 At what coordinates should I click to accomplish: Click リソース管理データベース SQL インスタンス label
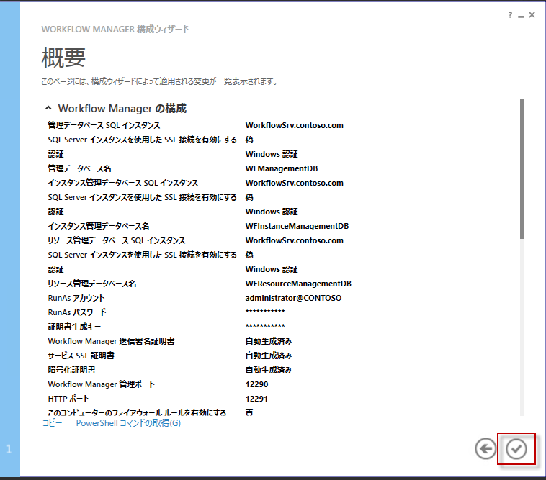pos(116,240)
